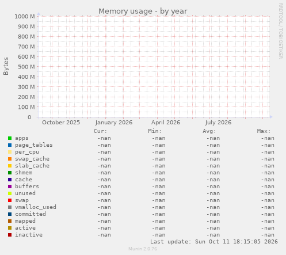Select the 'apps' legend label

(x=22, y=138)
